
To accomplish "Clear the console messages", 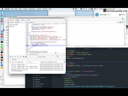I will pyautogui.click(x=13, y=62).
